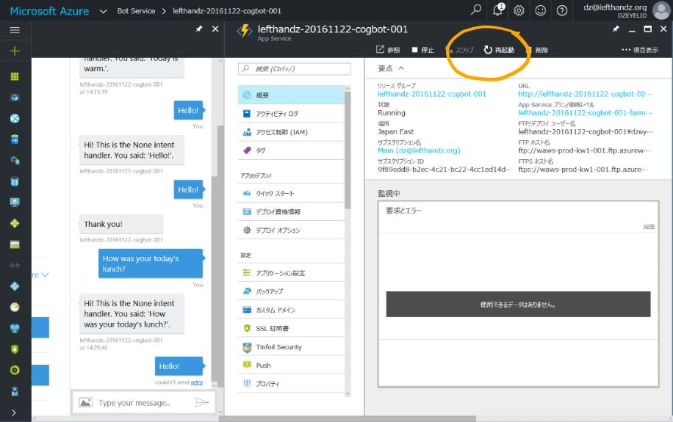This screenshot has height=422, width=673.
Task: Open クイック スタート menu item
Action: pos(291,194)
